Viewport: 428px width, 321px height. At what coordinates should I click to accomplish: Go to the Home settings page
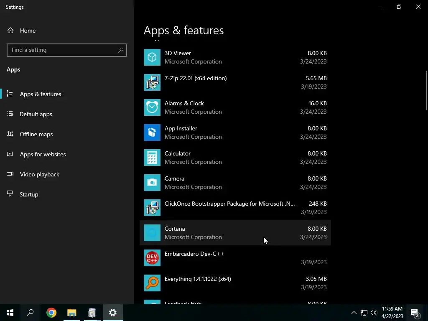(67, 31)
